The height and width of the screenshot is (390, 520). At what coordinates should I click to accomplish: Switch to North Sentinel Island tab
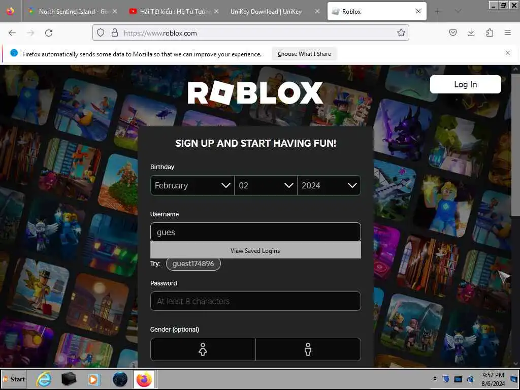[73, 11]
